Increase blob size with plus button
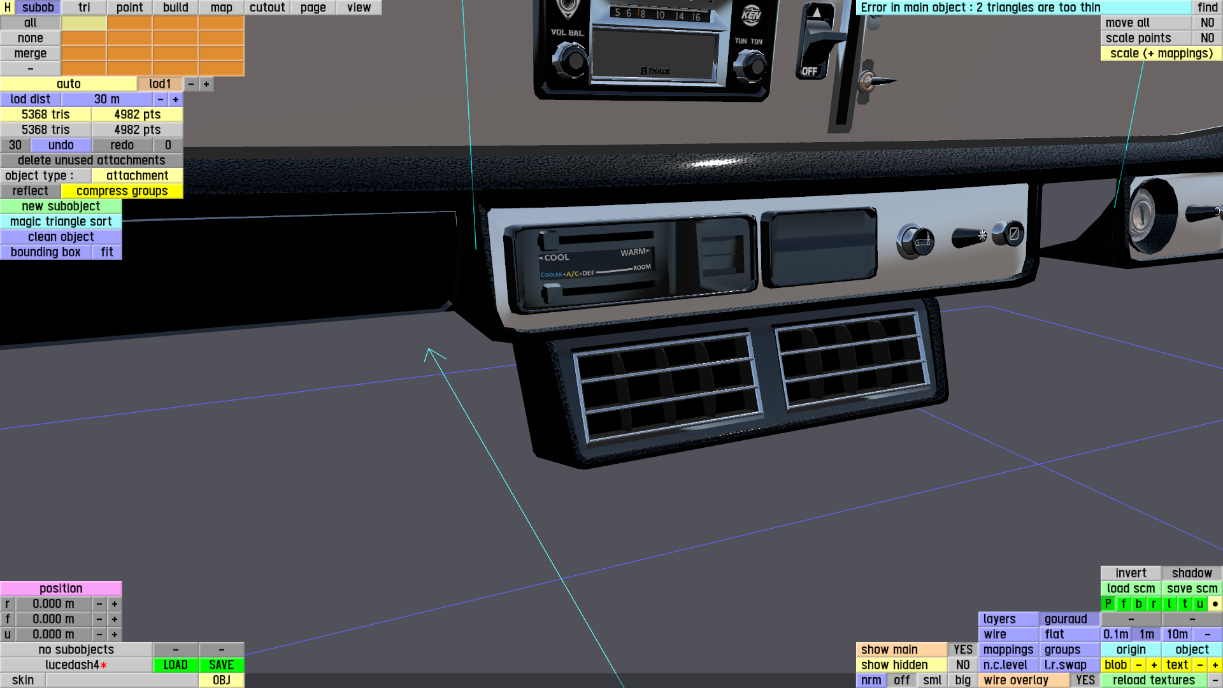Screen dimensions: 1223x688 1154,664
